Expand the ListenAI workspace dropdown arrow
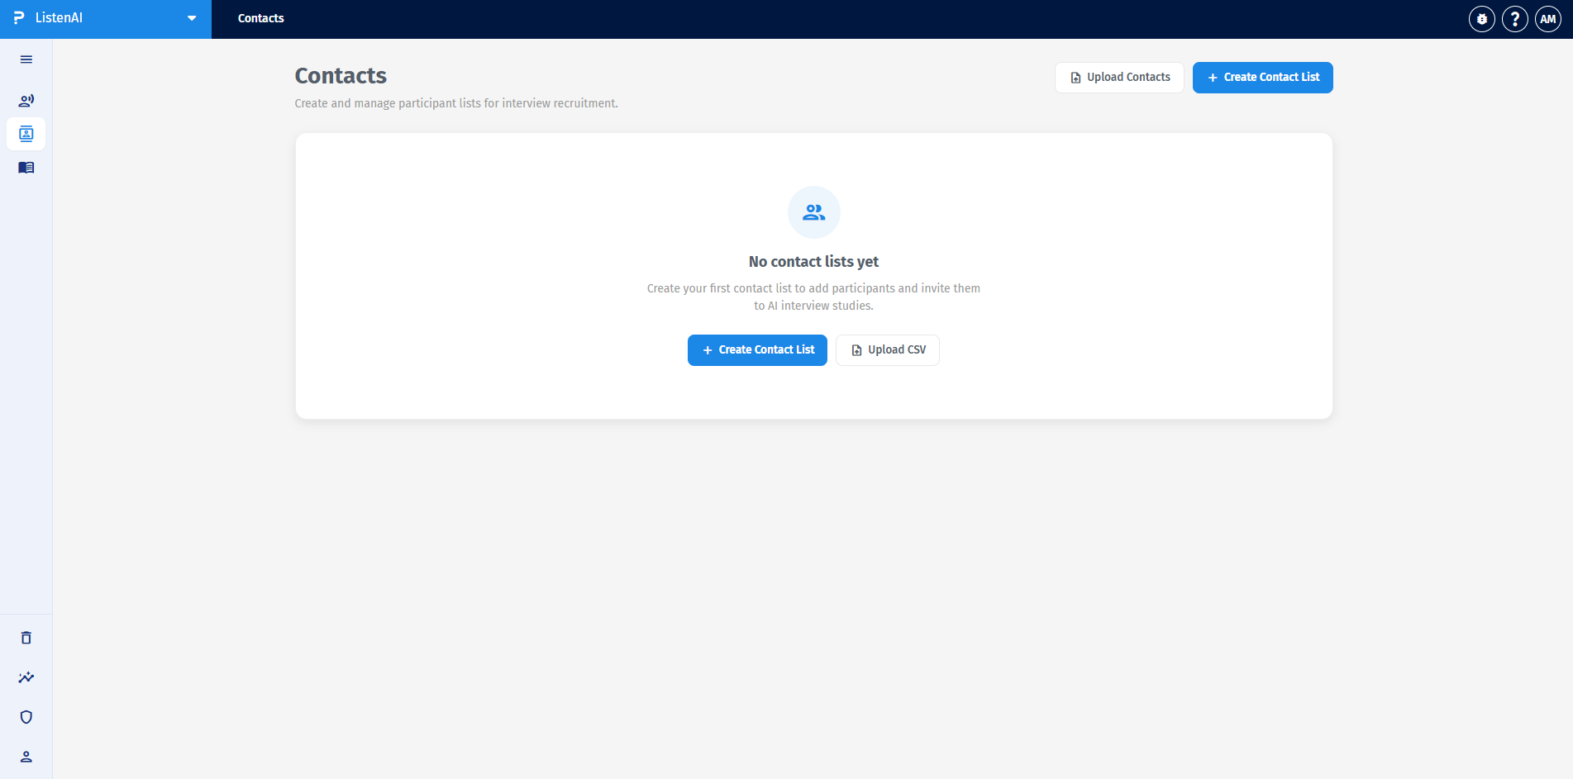This screenshot has width=1573, height=779. coord(192,18)
